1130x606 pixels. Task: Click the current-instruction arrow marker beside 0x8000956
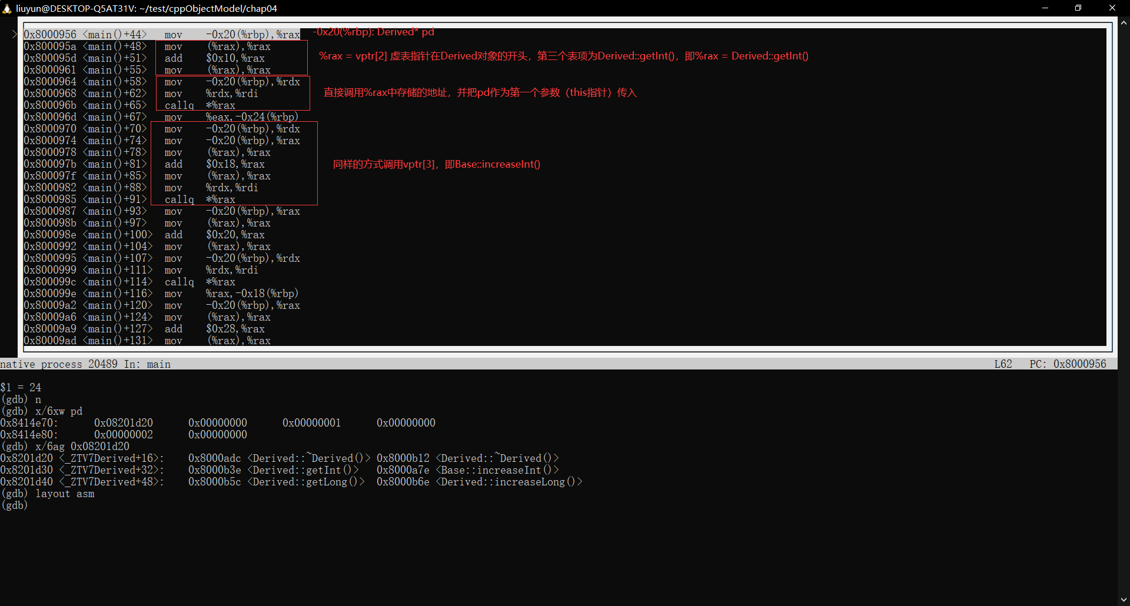coord(15,35)
